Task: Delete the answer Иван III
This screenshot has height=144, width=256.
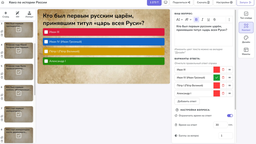Action: pos(223,70)
